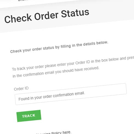Screen dimensions: 134x134
Task: Click the Check Order Status page heading
Action: point(47,16)
